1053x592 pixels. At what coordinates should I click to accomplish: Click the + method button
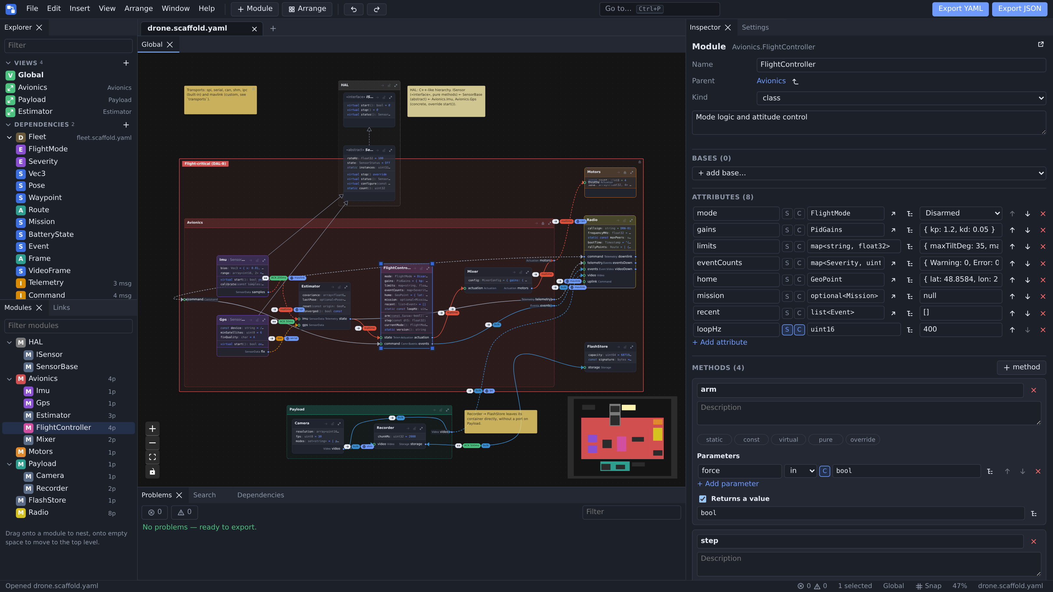coord(1021,367)
